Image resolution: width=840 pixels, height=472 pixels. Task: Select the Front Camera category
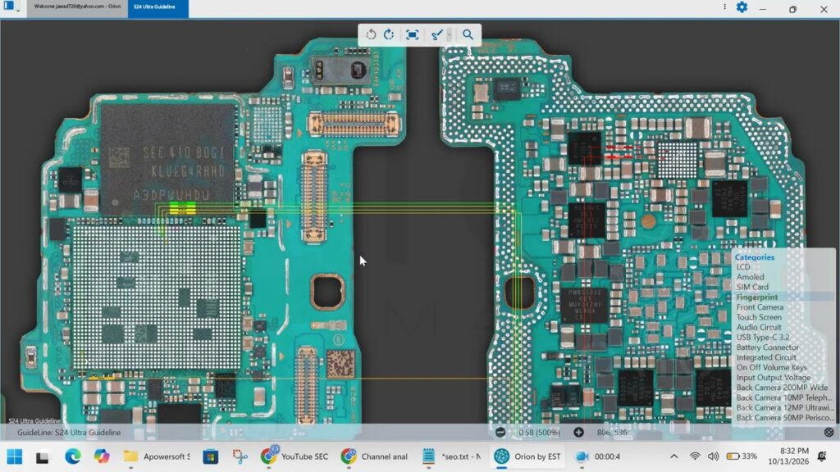760,307
